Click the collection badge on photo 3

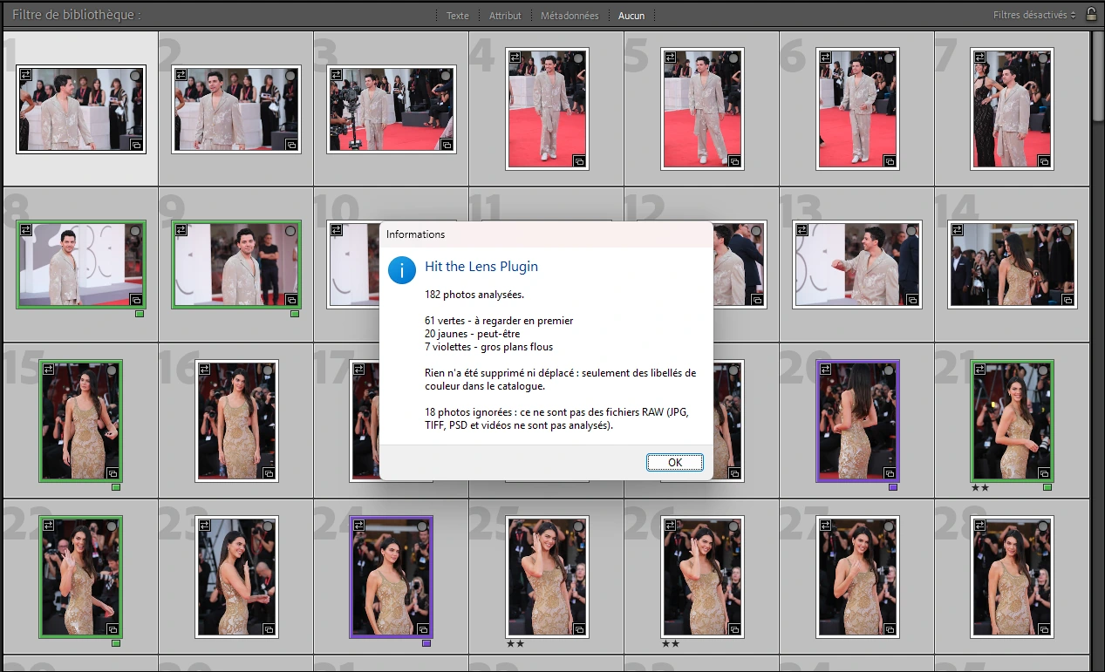click(x=447, y=145)
